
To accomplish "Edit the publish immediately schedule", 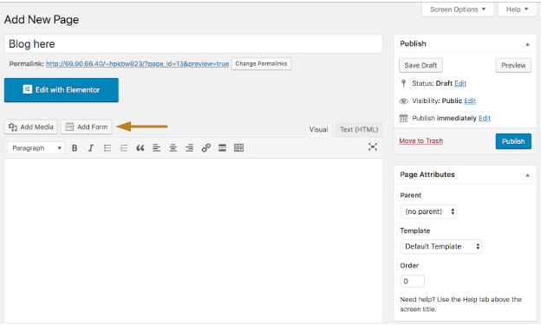I will pyautogui.click(x=485, y=118).
